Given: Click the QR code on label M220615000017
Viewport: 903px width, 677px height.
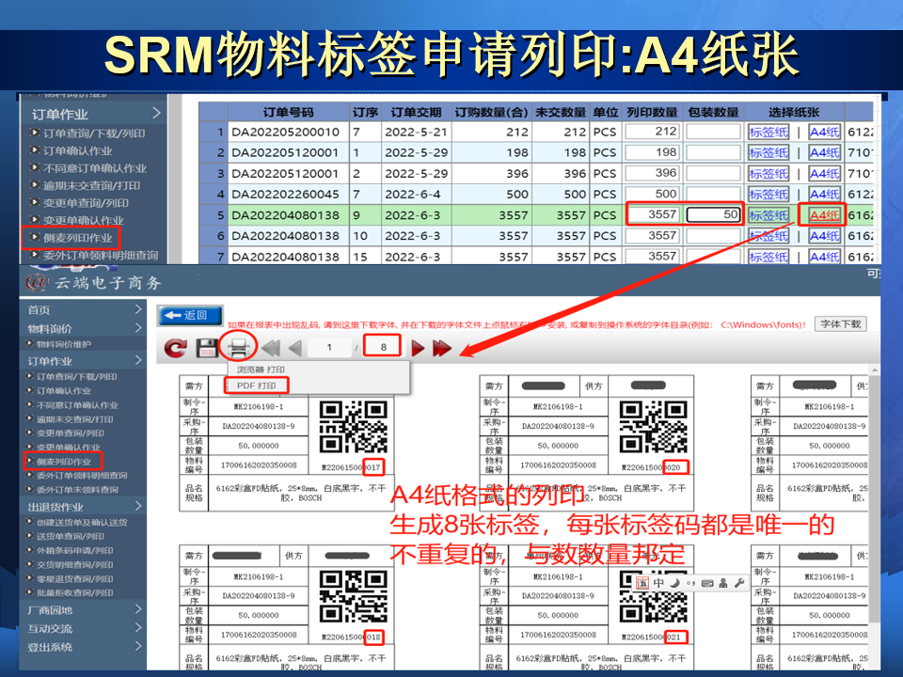Looking at the screenshot, I should click(x=353, y=427).
